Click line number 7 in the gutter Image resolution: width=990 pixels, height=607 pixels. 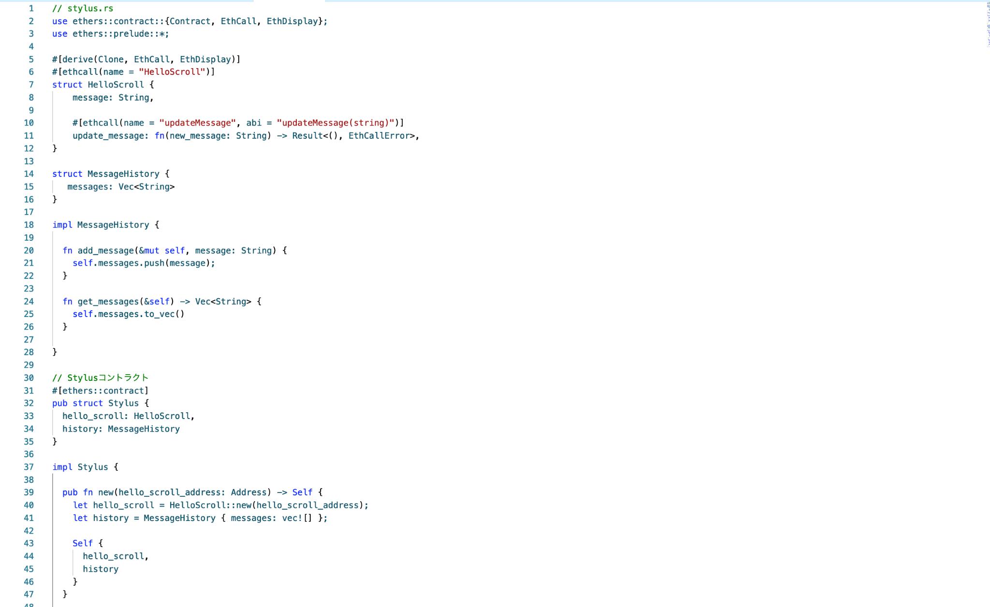click(x=31, y=85)
